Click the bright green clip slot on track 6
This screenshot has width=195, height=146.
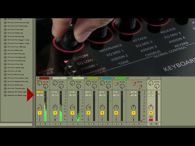(121, 78)
